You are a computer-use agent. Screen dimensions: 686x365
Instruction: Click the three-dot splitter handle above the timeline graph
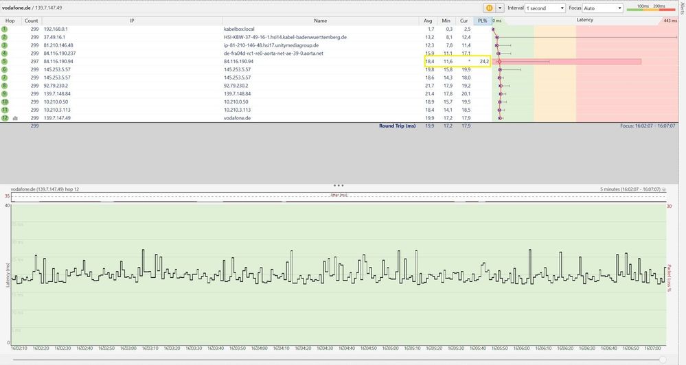tap(339, 185)
